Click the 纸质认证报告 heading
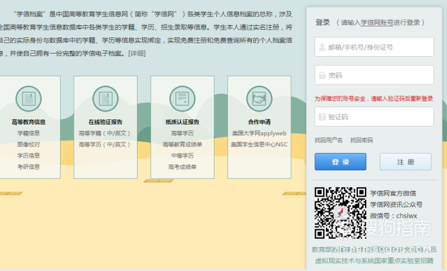This screenshot has height=271, width=447. 182,122
